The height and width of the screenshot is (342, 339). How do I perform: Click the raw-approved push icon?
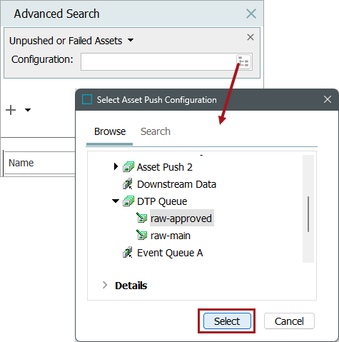click(142, 218)
